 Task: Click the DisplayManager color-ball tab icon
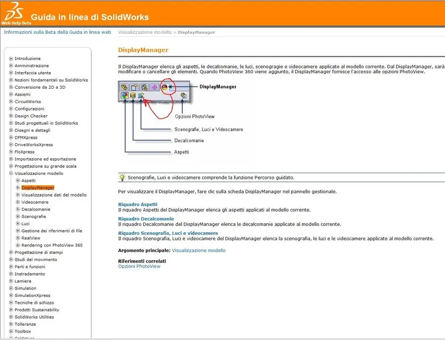164,87
